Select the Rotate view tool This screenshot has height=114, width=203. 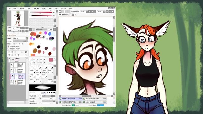tap(38, 63)
